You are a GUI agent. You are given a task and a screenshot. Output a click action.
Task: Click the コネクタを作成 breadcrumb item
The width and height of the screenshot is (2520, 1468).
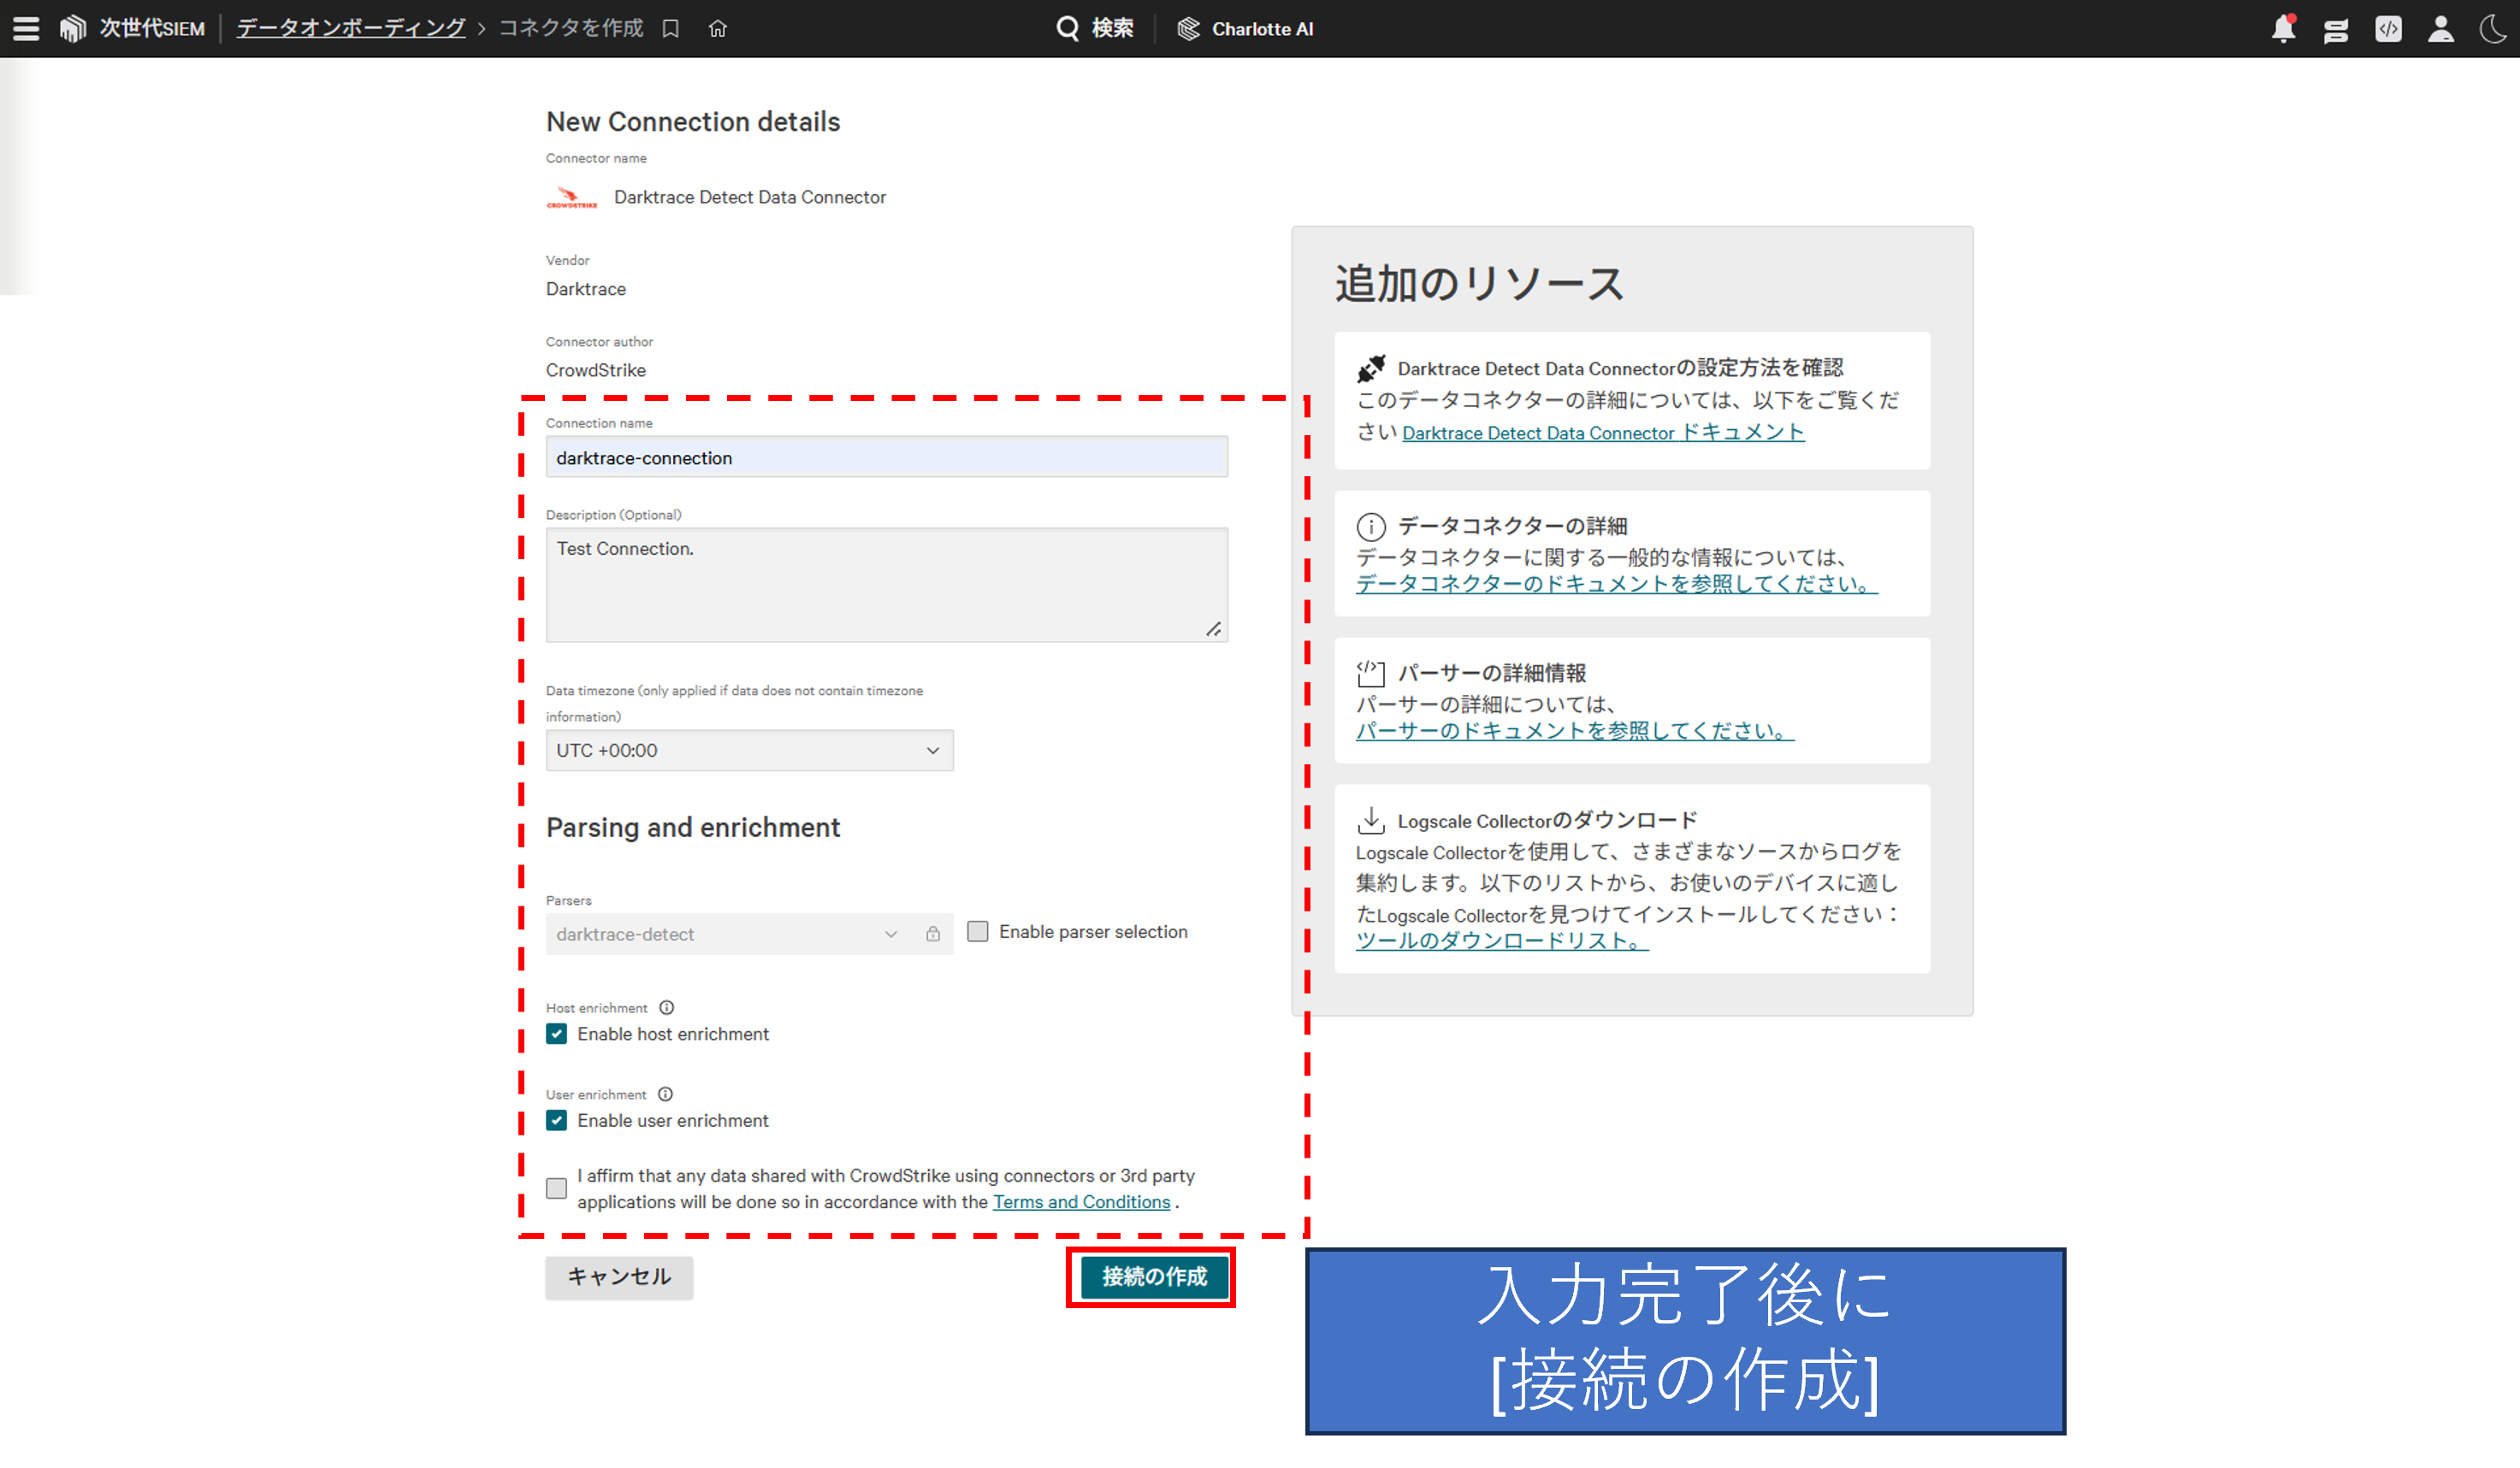pos(571,29)
